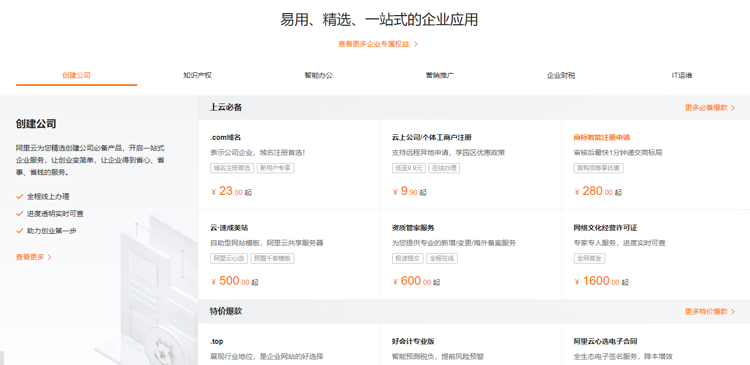Switch to the 知识产权 tab
Screen dimensions: 750x365
click(x=197, y=75)
